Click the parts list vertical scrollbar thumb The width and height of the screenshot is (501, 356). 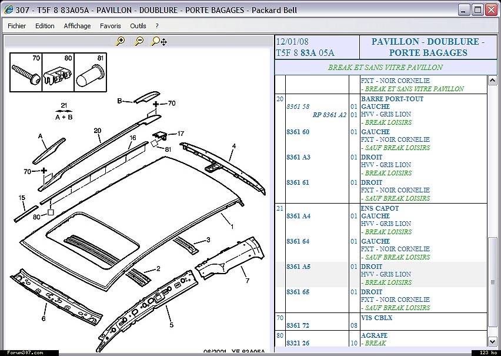pos(492,282)
